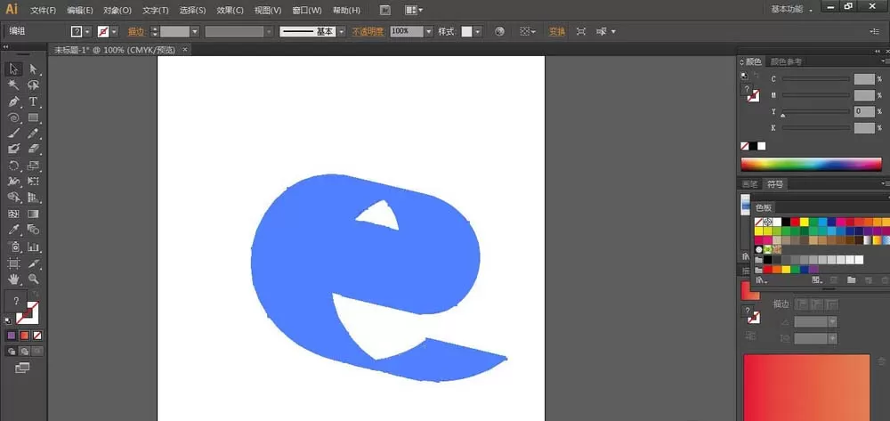The height and width of the screenshot is (421, 890).
Task: Select the Hand tool
Action: pos(13,279)
